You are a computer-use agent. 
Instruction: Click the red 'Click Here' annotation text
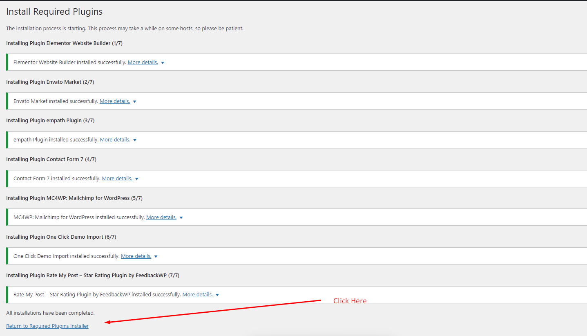[350, 301]
